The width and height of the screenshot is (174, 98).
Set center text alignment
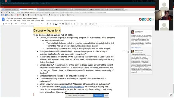click(x=69, y=24)
